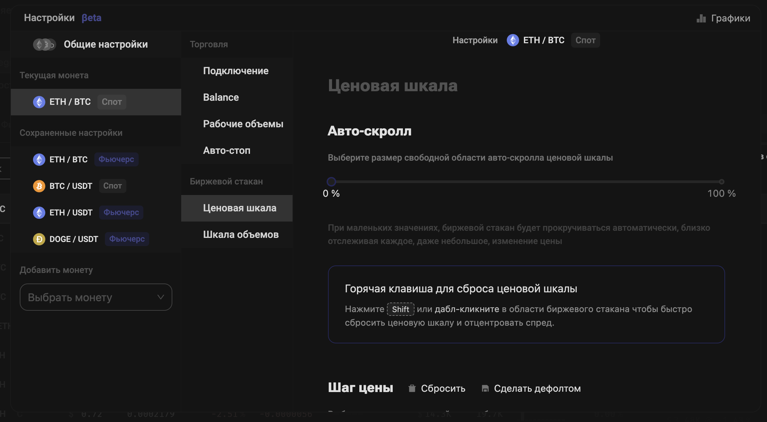Screen dimensions: 767x422
Task: Click the Торговля section label
Action: click(x=209, y=45)
